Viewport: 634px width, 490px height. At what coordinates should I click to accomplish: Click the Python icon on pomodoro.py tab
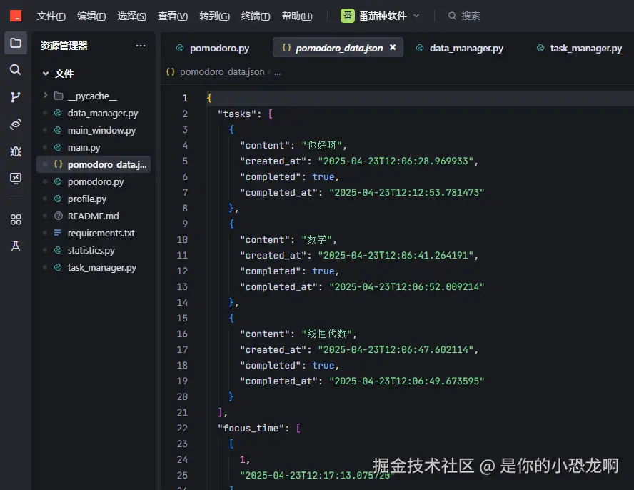180,48
